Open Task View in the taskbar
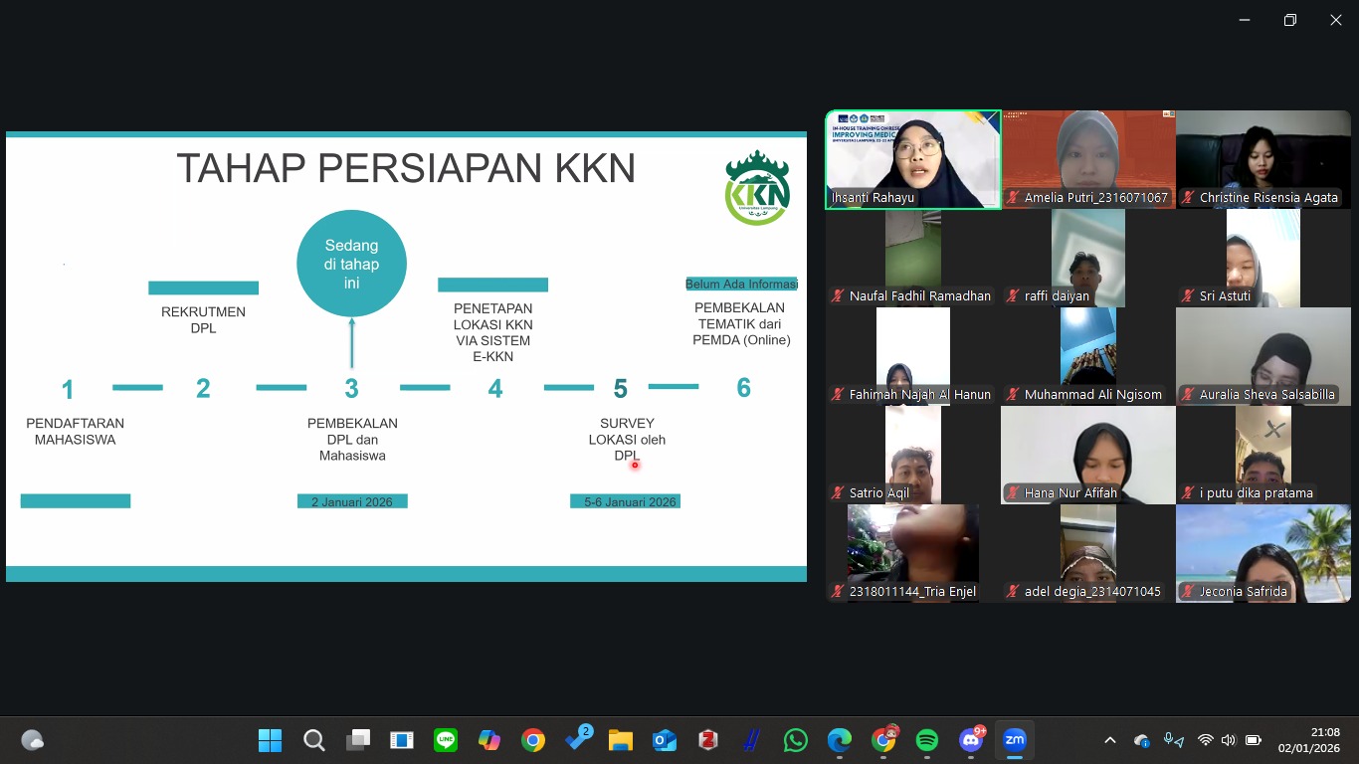This screenshot has width=1359, height=764. (x=357, y=740)
